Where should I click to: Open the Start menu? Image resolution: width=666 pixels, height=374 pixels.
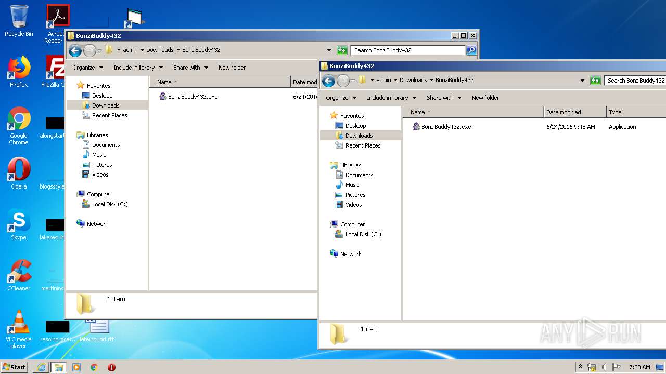point(15,367)
